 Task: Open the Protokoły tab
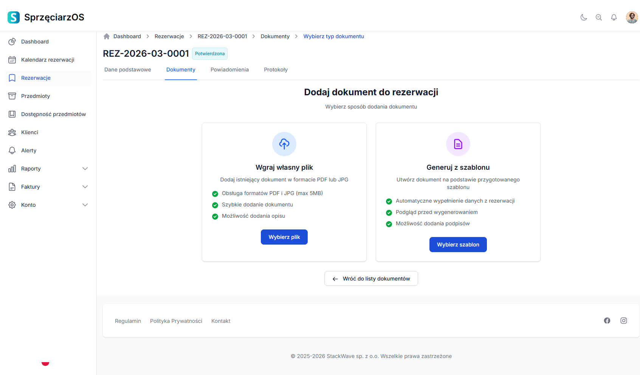[x=276, y=70]
